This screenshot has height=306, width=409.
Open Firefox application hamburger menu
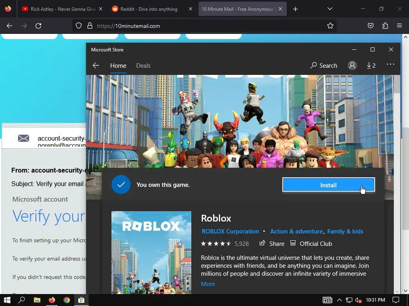tap(399, 26)
